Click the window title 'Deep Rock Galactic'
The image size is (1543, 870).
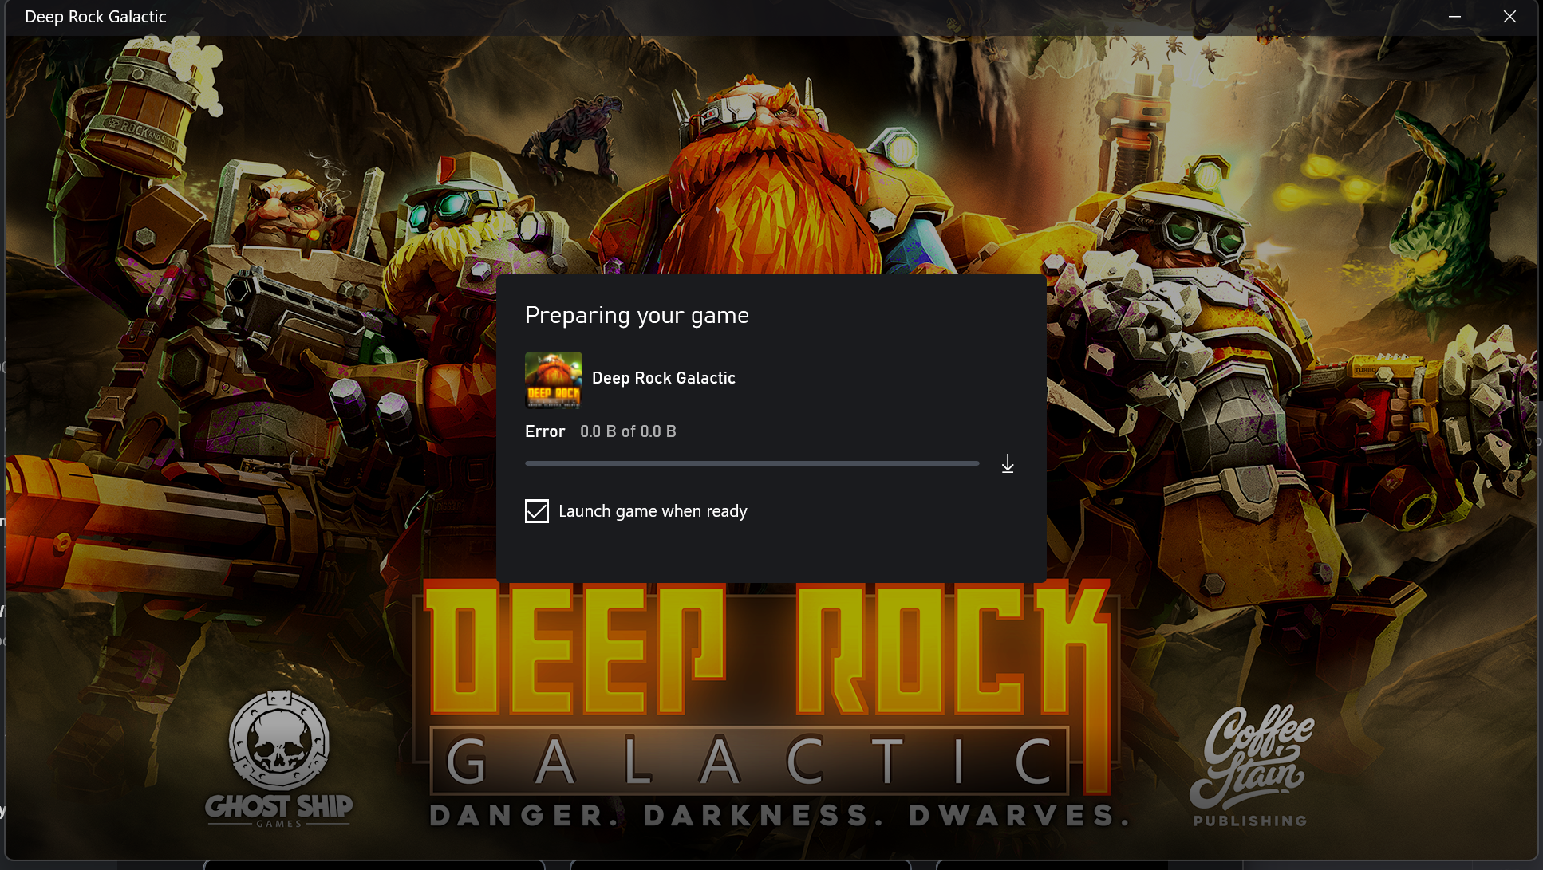(x=96, y=17)
